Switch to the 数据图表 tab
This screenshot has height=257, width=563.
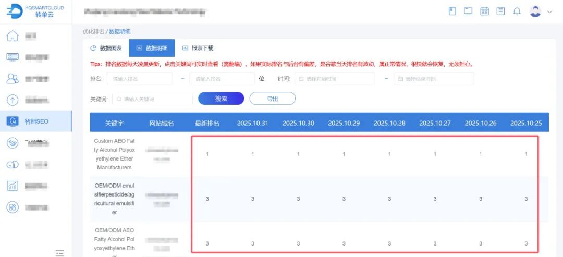106,48
